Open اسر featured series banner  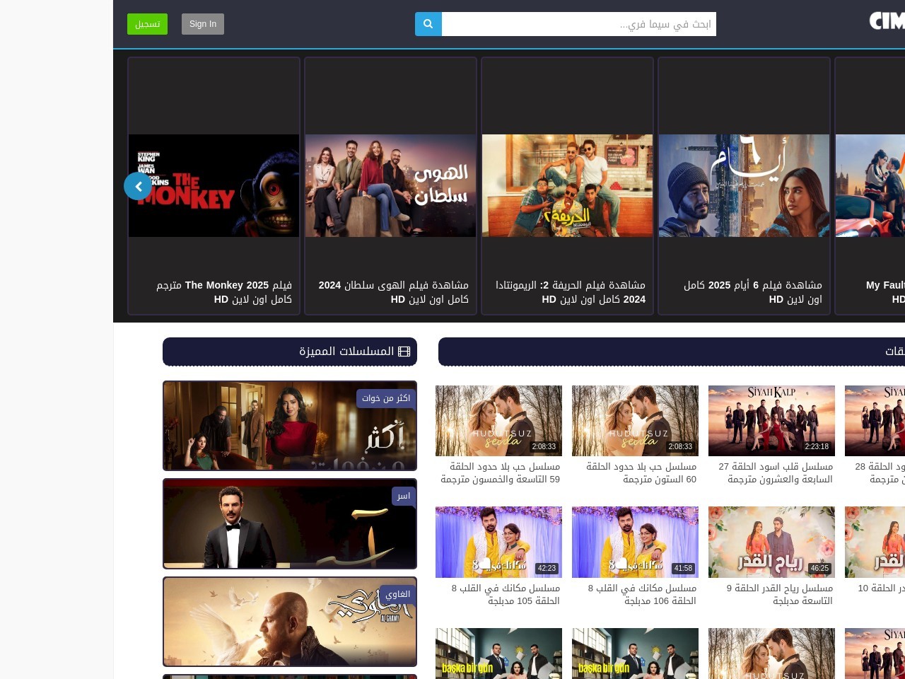click(x=290, y=523)
